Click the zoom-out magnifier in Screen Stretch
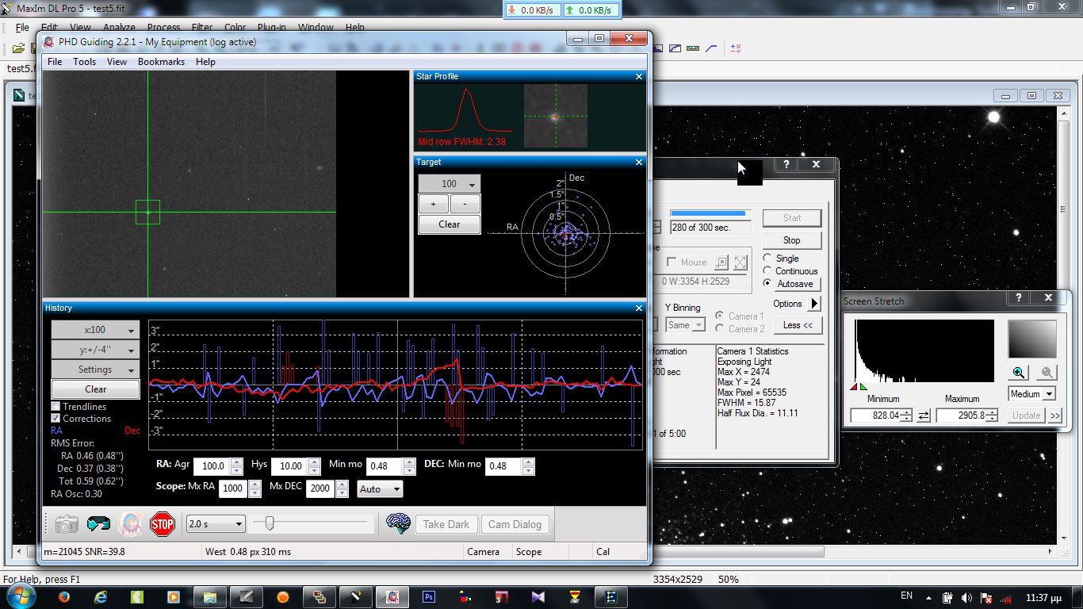Screen dimensions: 1083x609 pyautogui.click(x=1047, y=373)
